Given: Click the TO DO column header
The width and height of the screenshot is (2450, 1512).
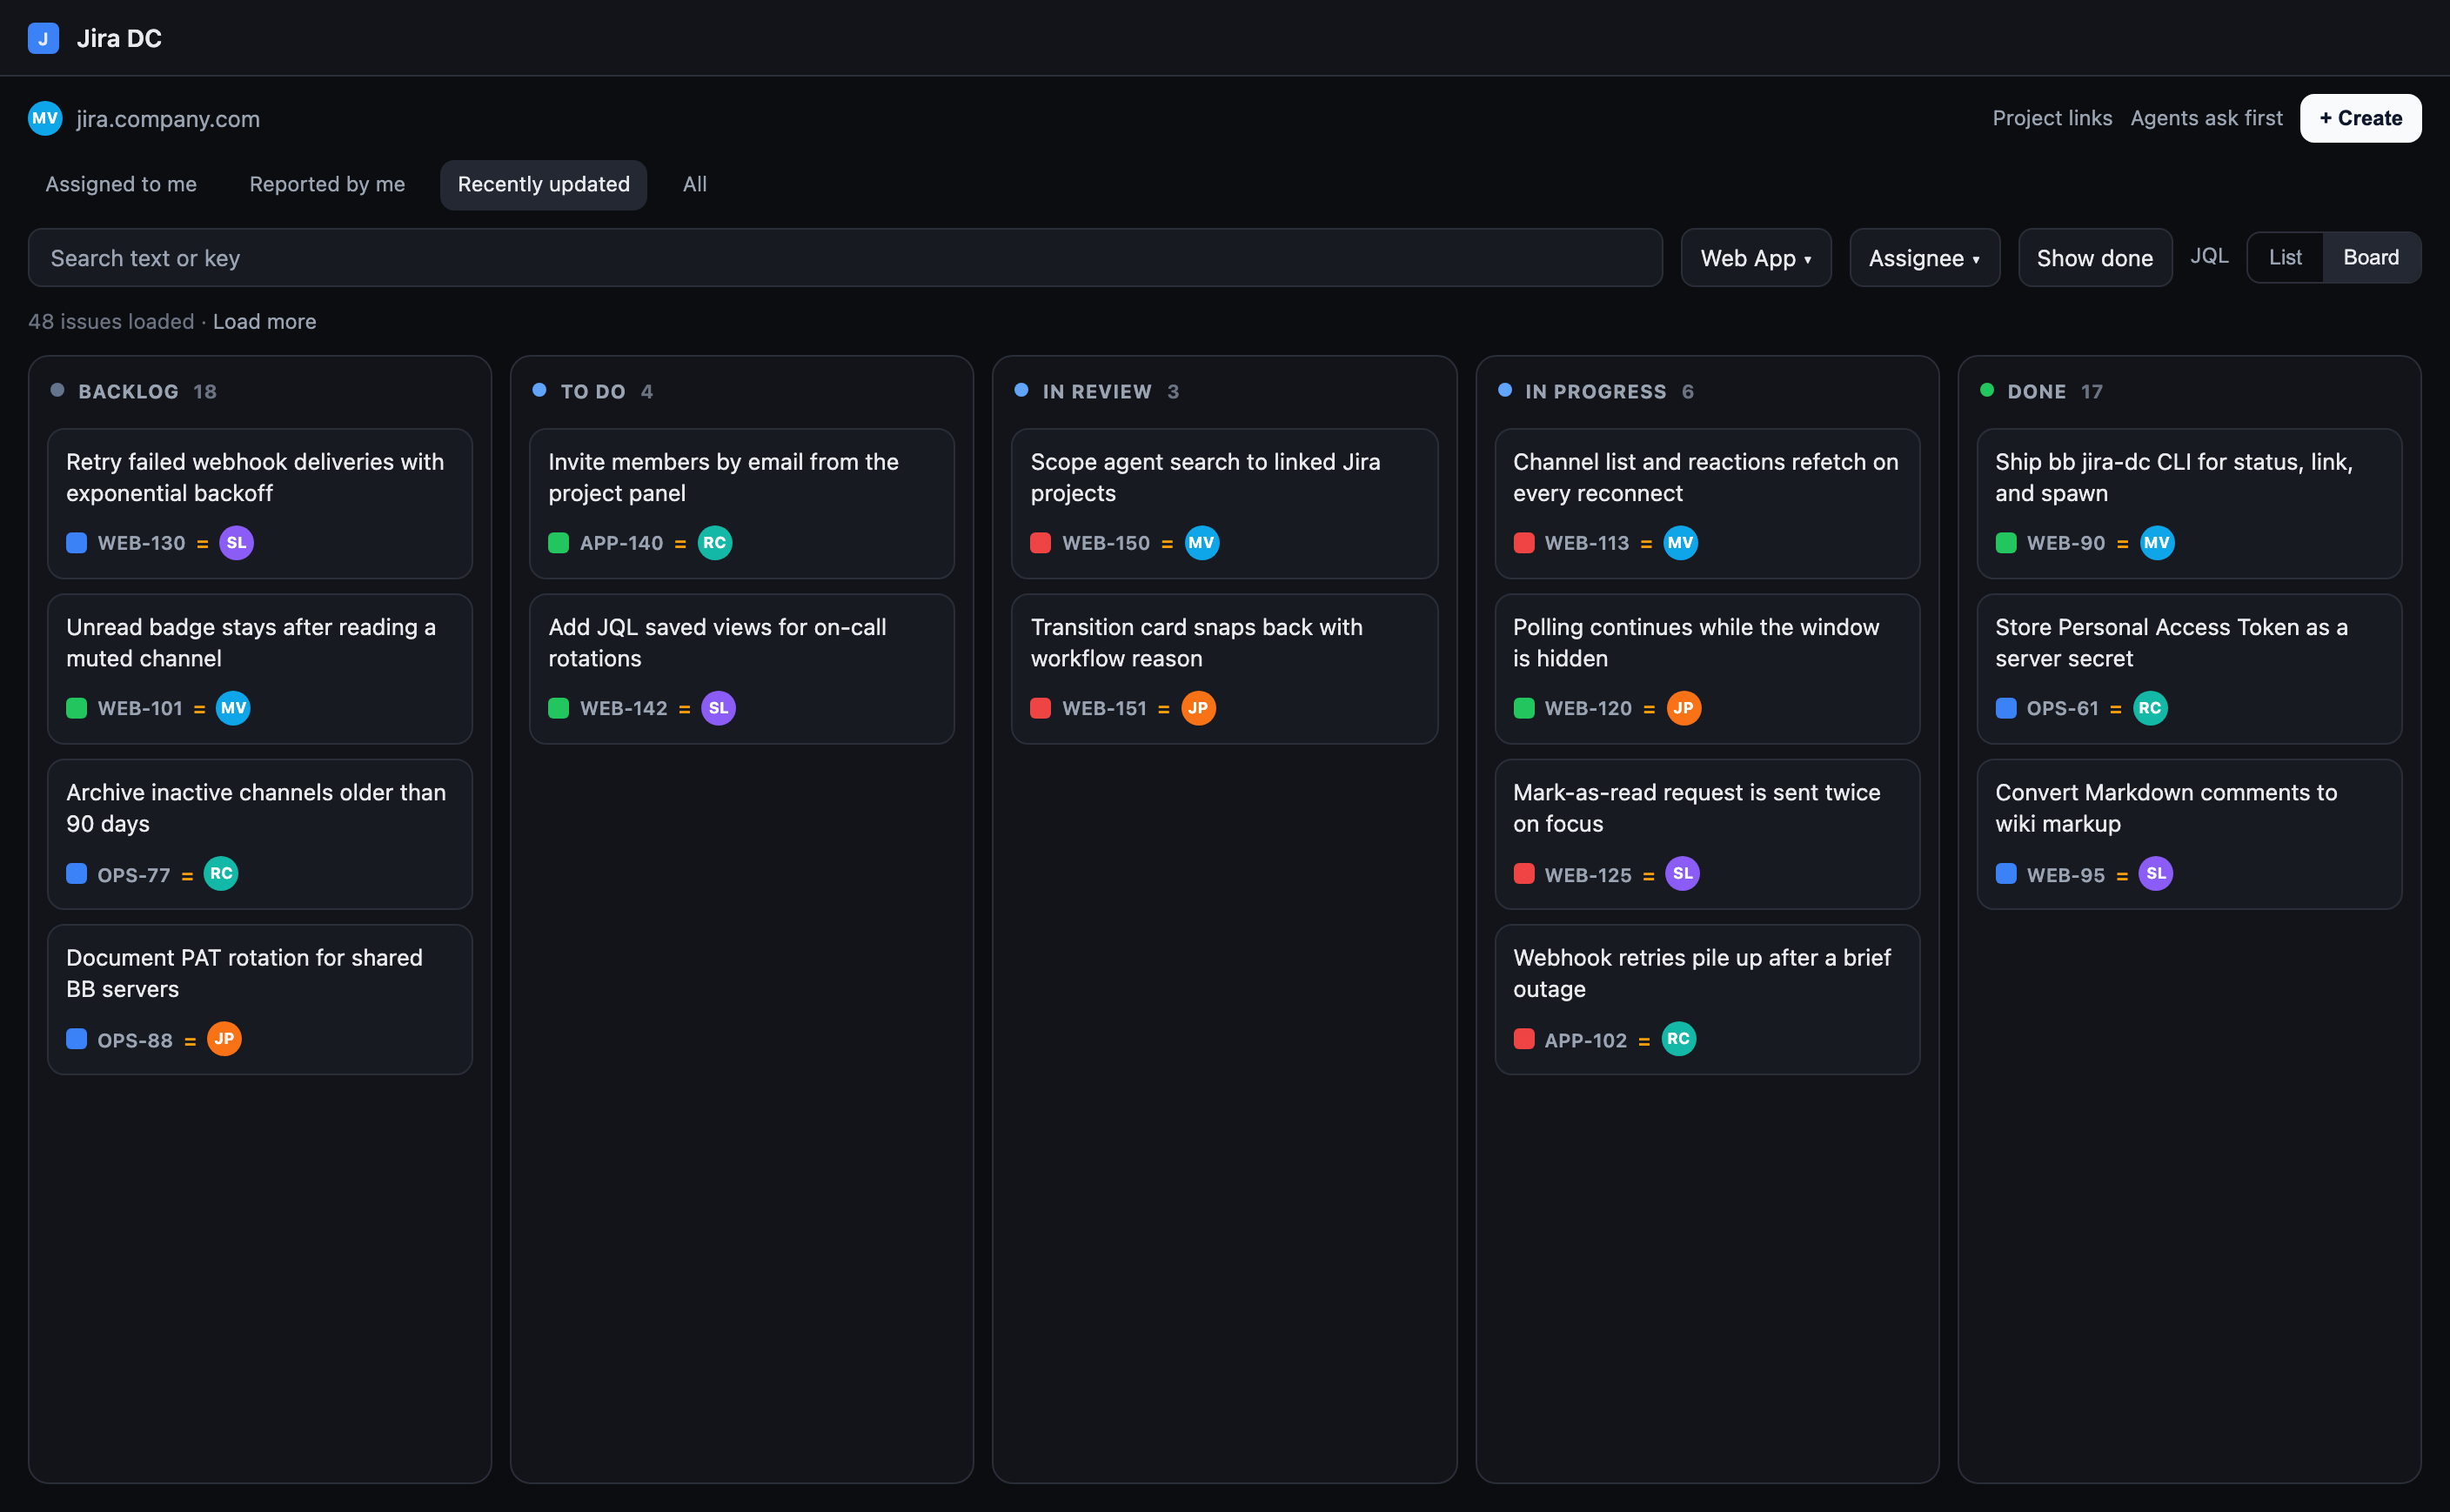Looking at the screenshot, I should point(593,391).
